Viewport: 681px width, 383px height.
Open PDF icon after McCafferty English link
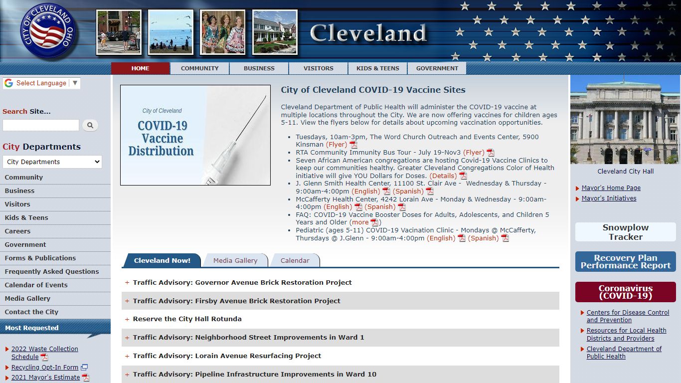[358, 207]
